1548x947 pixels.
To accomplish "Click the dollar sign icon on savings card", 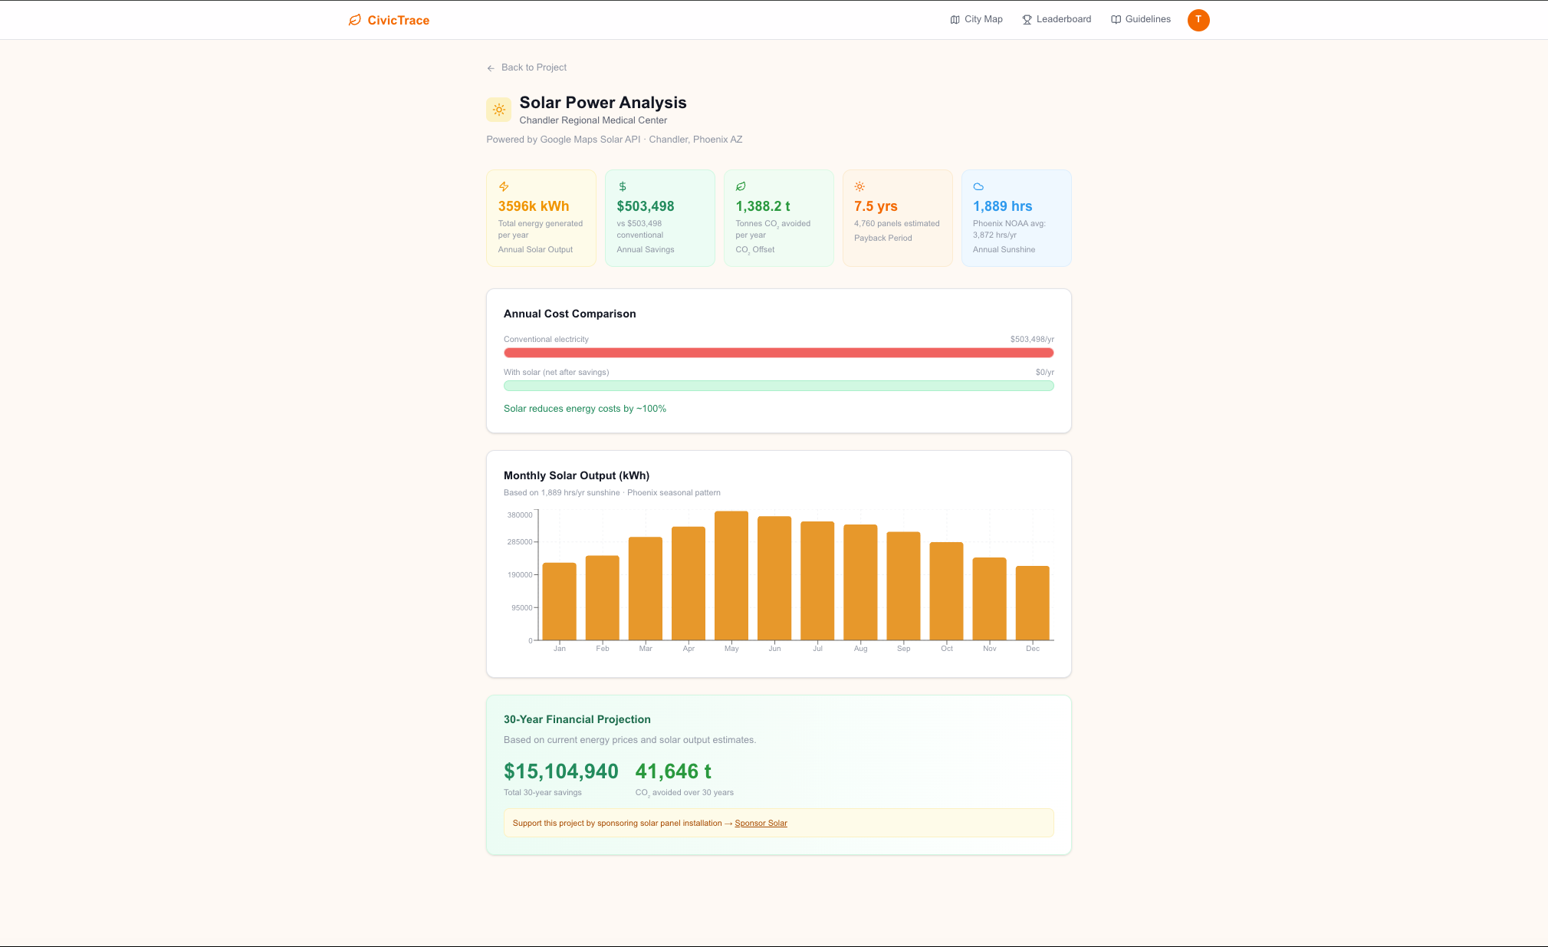I will point(623,186).
